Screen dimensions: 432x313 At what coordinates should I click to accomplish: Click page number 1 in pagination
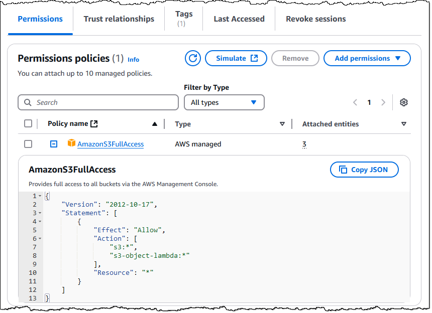tap(369, 103)
